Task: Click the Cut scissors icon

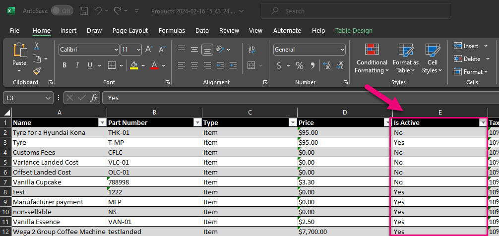Action: (x=37, y=46)
